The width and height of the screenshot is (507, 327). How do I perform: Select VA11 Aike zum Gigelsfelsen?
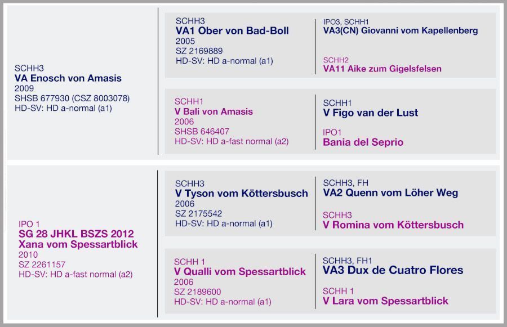click(x=382, y=69)
